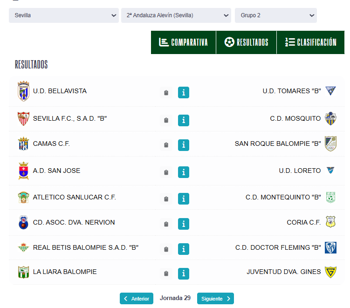This screenshot has height=308, width=350.
Task: Click the U.D. Tomares B crest
Action: 330,91
